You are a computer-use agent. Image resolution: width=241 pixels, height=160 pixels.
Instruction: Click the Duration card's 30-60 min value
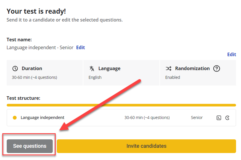click(34, 77)
